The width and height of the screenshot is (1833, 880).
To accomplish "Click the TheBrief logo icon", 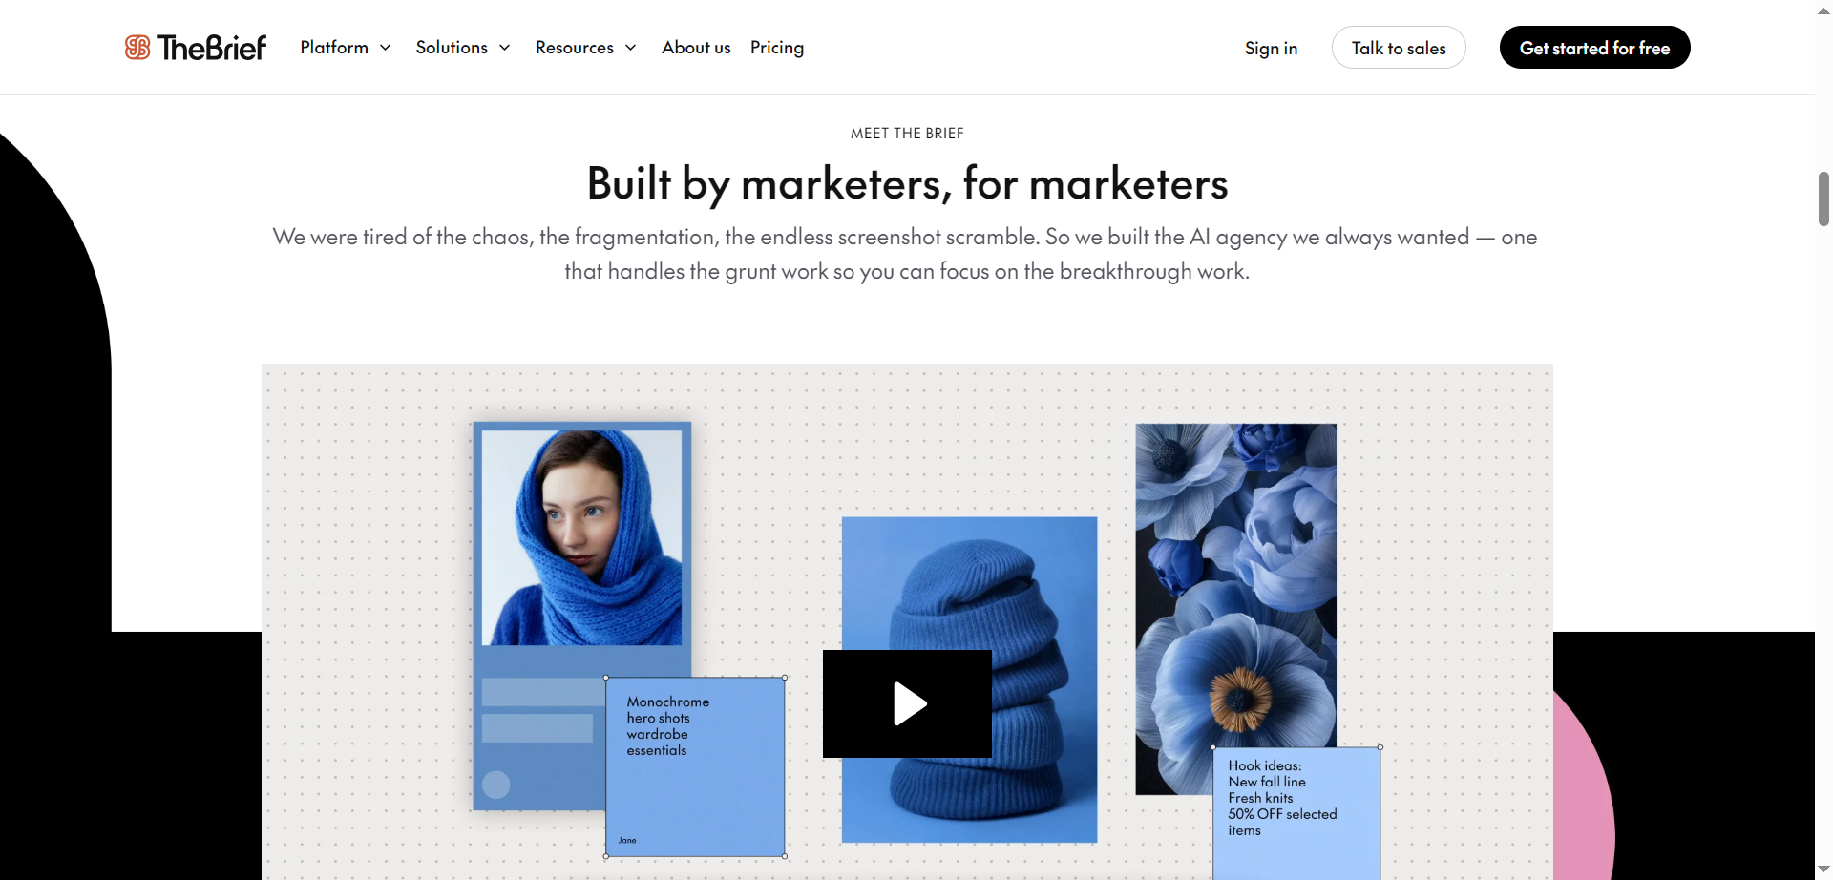I will (137, 48).
